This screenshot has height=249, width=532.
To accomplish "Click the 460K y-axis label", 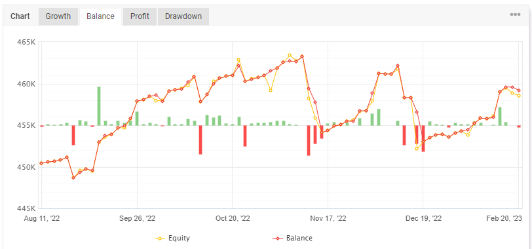I will click(x=26, y=84).
